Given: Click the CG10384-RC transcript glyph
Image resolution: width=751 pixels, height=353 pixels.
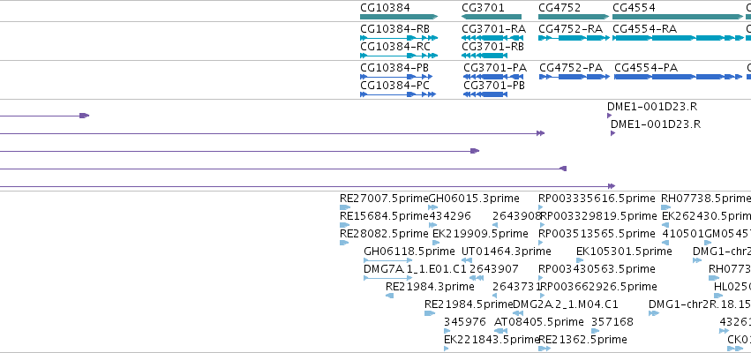Looking at the screenshot, I should click(399, 56).
